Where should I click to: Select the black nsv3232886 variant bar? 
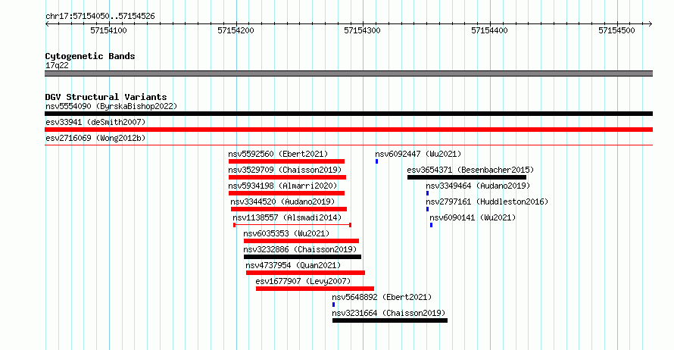coord(303,257)
